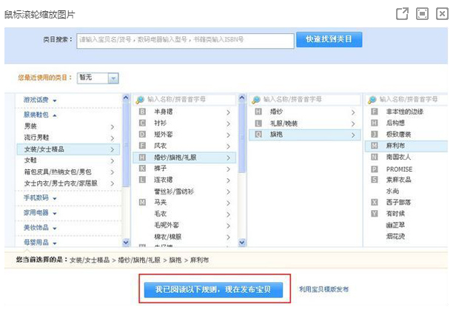The height and width of the screenshot is (335, 456).
Task: Expand the 家用电器 category group
Action: (x=40, y=213)
